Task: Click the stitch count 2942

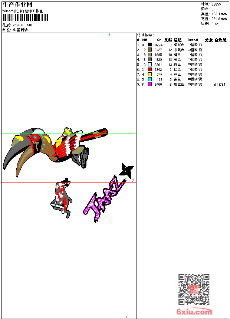Action: [x=158, y=70]
